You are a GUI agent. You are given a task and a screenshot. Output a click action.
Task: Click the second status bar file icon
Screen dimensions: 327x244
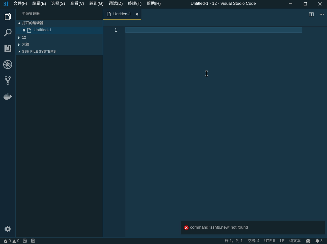[x=33, y=241]
